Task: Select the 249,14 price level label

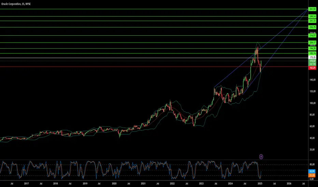Action: (x=313, y=16)
